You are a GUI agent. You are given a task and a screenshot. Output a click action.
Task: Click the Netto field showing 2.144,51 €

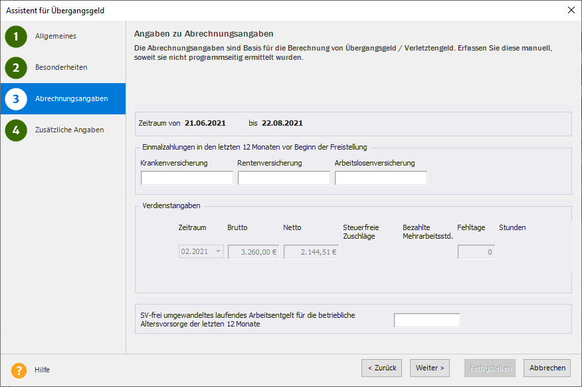tap(311, 252)
